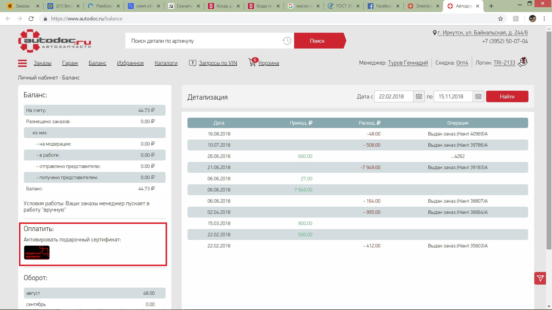Reload the page in the browser
The width and height of the screenshot is (552, 310).
coord(31,19)
